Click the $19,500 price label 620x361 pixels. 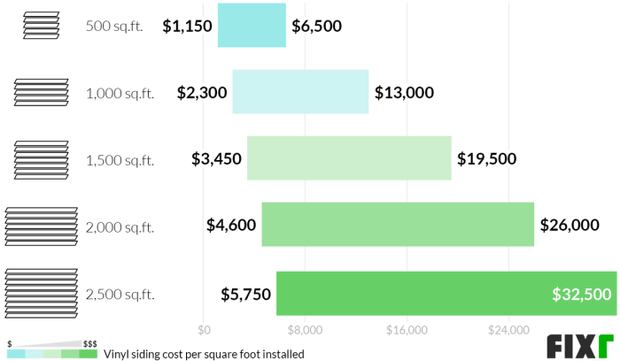pyautogui.click(x=486, y=160)
